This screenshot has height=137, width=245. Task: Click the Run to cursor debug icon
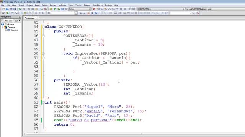[x=98, y=9]
